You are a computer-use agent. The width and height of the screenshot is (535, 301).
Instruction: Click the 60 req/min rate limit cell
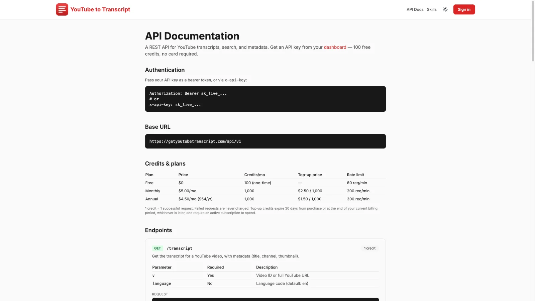click(357, 183)
